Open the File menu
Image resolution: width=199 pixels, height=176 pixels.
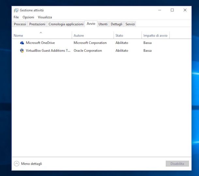click(16, 17)
